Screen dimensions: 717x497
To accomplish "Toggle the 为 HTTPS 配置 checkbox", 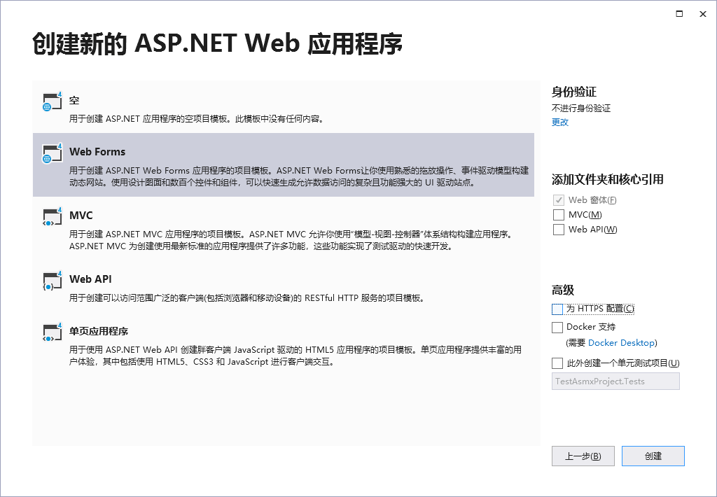I will point(557,309).
